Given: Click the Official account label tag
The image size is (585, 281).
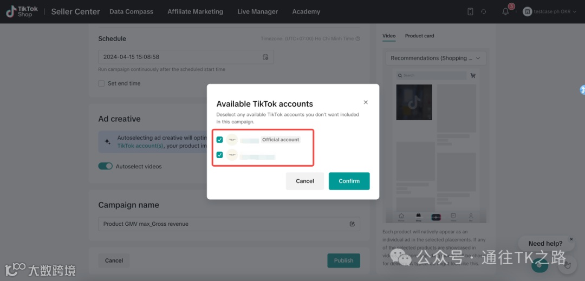Looking at the screenshot, I should 281,140.
